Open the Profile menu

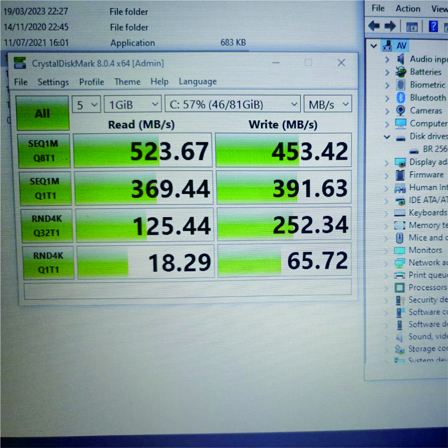(92, 82)
